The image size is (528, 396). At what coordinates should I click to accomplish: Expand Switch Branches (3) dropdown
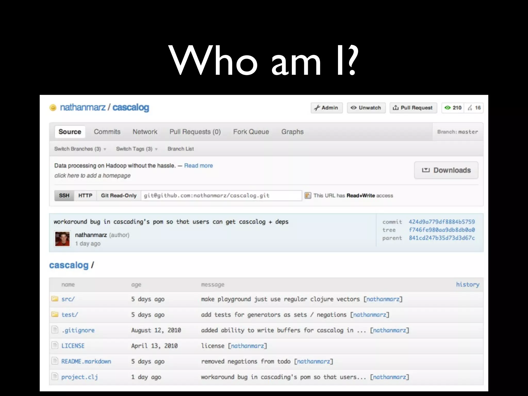[x=80, y=149]
